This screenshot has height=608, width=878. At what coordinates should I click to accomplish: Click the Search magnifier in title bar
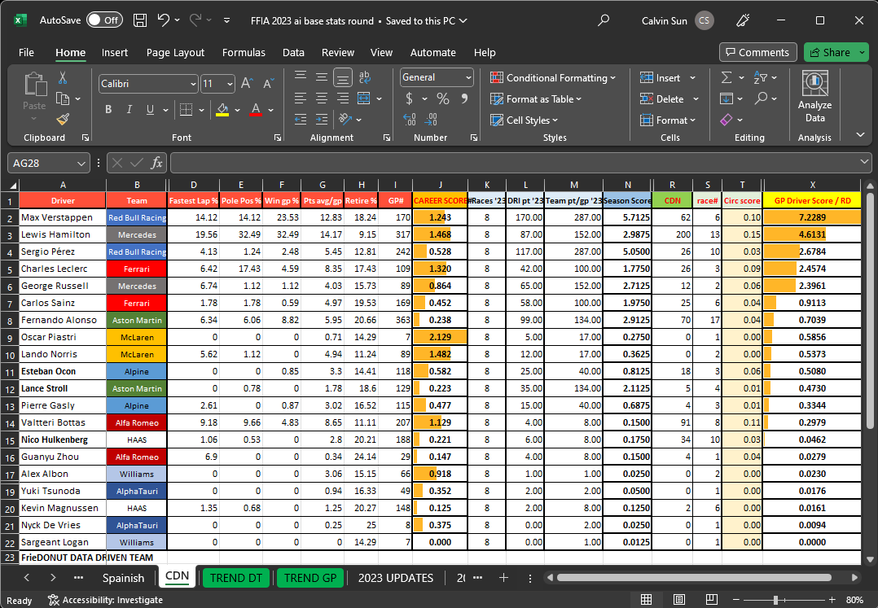603,20
